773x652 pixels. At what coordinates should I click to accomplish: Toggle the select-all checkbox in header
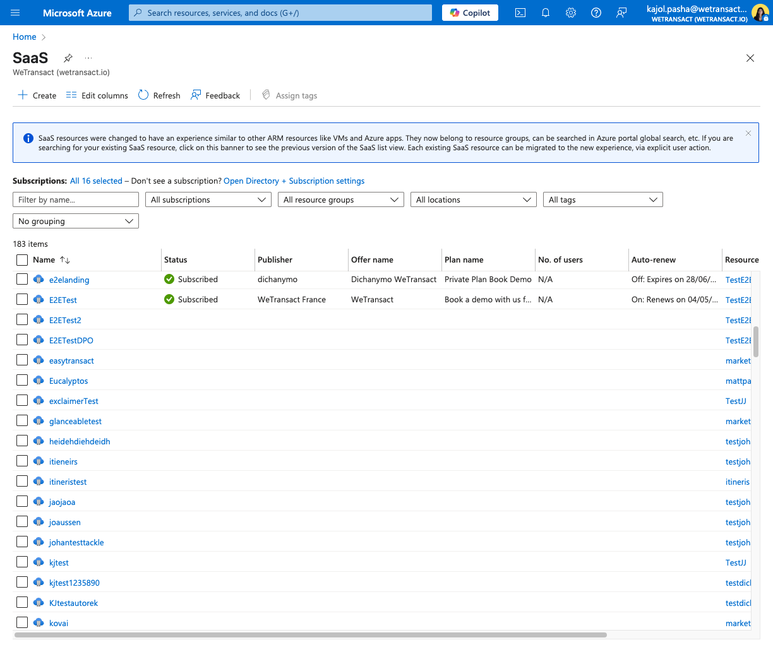point(22,260)
